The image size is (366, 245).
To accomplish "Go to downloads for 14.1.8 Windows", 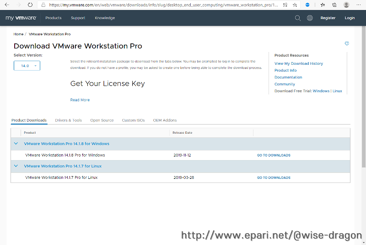I will [274, 155].
